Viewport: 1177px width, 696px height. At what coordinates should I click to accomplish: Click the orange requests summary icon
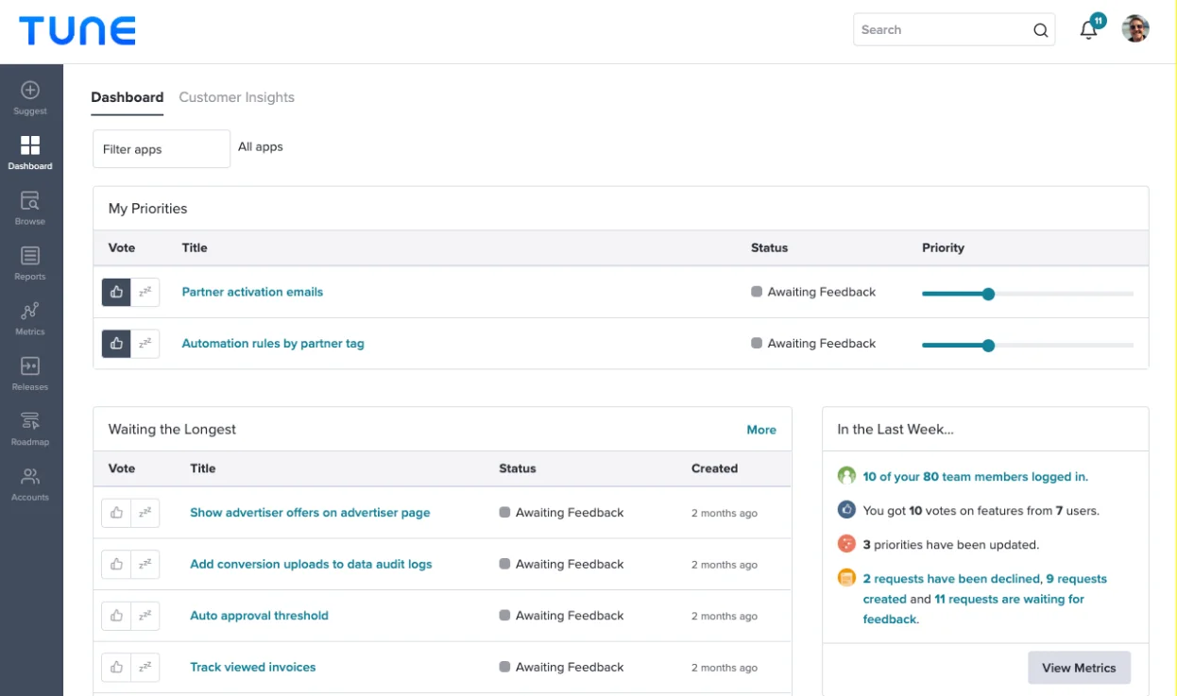click(x=846, y=578)
